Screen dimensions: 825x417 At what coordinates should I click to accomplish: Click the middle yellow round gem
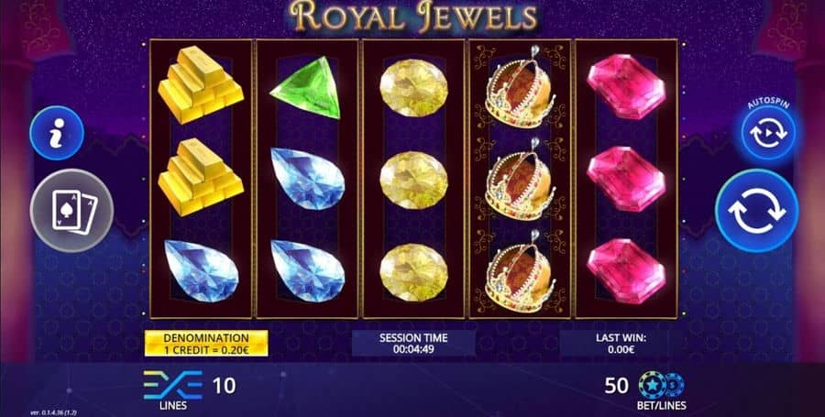click(414, 181)
